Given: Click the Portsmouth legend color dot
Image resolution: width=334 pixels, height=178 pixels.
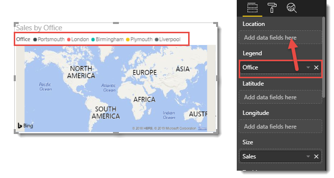Looking at the screenshot, I should tap(35, 40).
